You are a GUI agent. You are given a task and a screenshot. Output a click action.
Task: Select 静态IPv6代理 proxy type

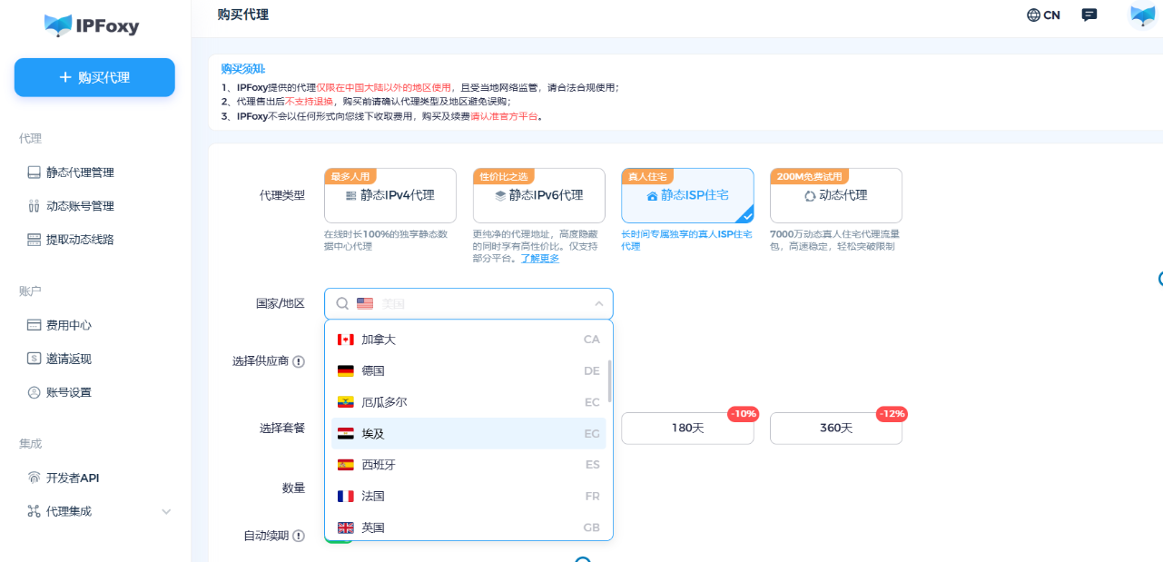pos(539,195)
